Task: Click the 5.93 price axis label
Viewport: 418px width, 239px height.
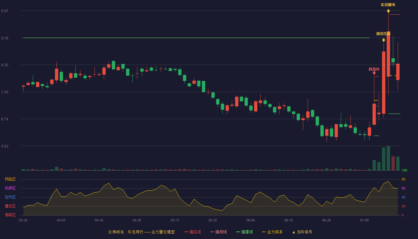Action: 5,146
